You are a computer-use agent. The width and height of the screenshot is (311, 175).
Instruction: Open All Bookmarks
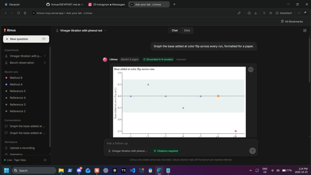tap(292, 22)
